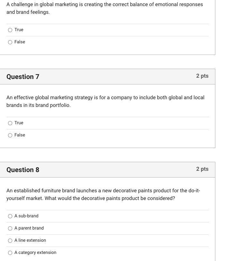Click the Question 8 question text

[x=103, y=194]
